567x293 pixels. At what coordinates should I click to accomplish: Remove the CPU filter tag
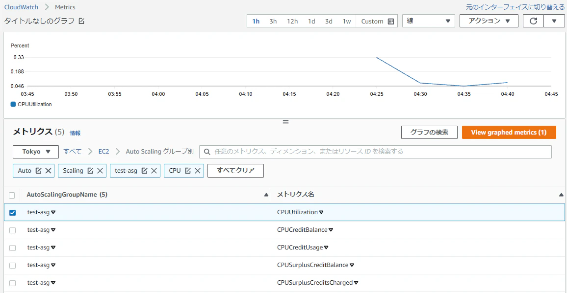click(x=198, y=171)
